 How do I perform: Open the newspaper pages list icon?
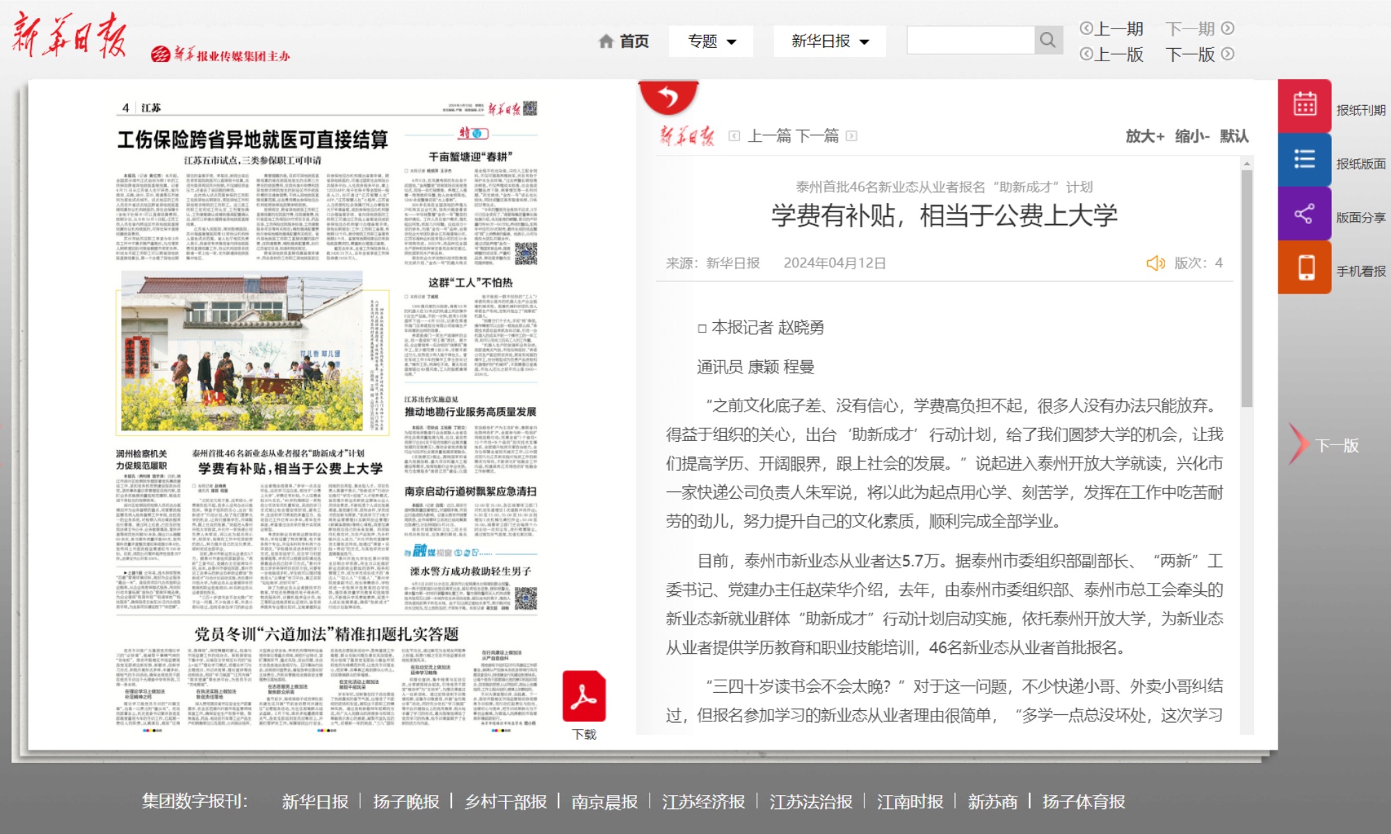click(x=1304, y=159)
